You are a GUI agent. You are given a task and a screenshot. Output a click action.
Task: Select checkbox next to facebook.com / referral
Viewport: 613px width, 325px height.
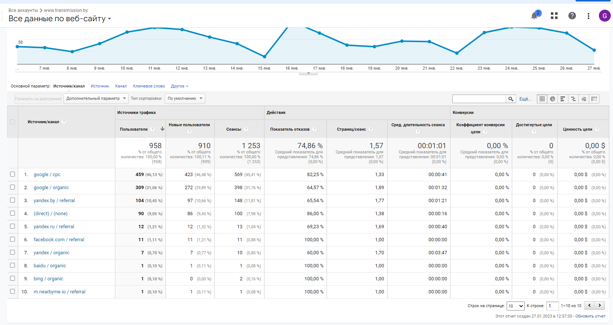pos(13,239)
